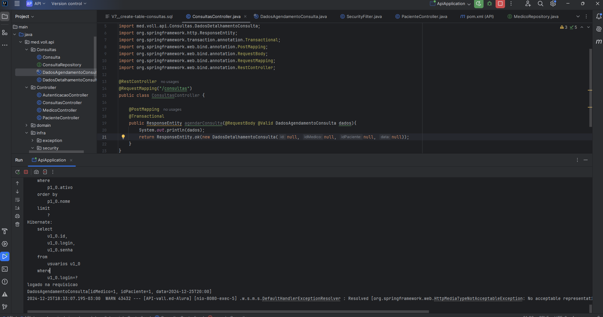The image size is (603, 317).
Task: Go to next highlighted error arrow
Action: (x=588, y=27)
